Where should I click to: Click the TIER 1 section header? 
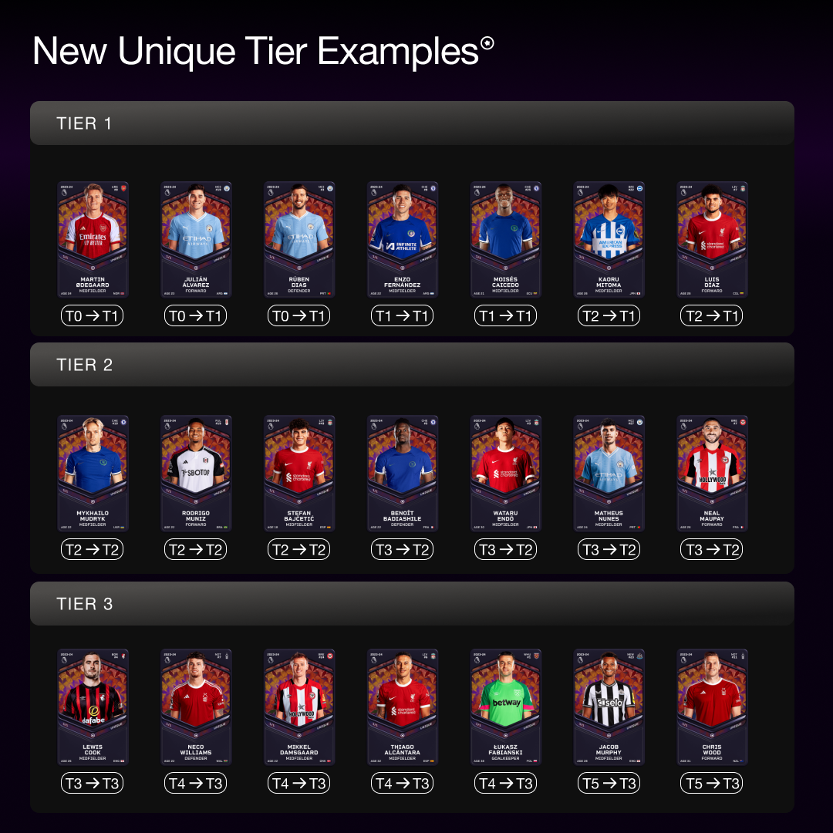(x=412, y=123)
